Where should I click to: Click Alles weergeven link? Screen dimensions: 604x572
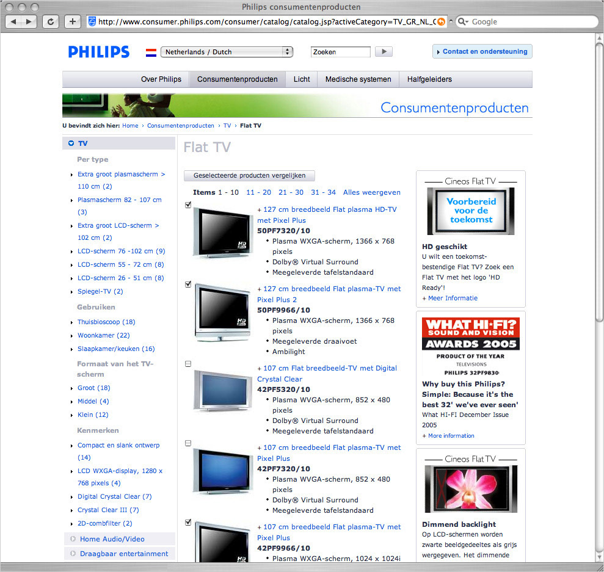(x=372, y=192)
